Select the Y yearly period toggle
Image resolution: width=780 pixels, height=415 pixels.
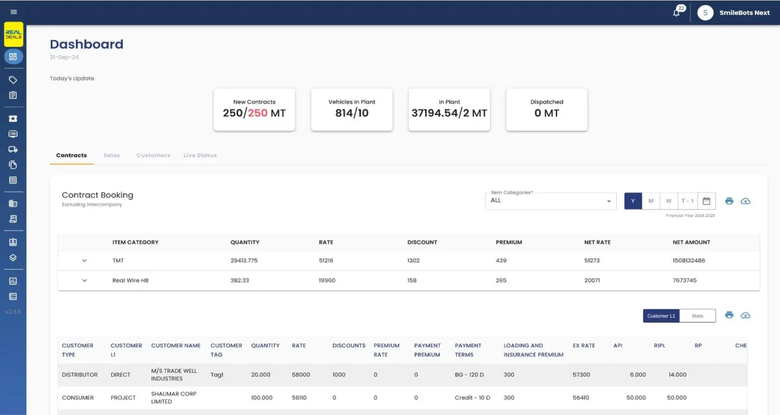pos(633,201)
